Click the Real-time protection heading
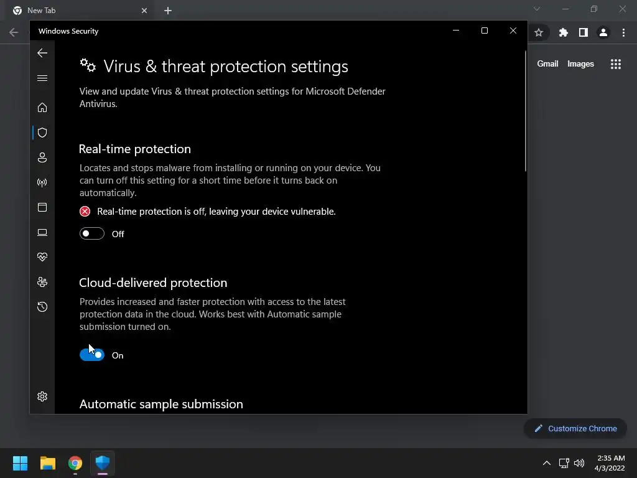 (x=135, y=149)
